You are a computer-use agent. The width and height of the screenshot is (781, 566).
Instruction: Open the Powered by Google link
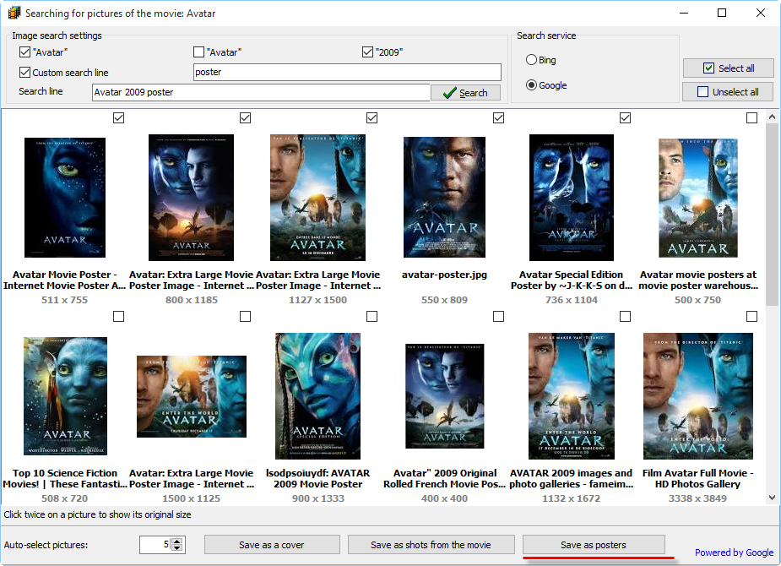coord(735,552)
